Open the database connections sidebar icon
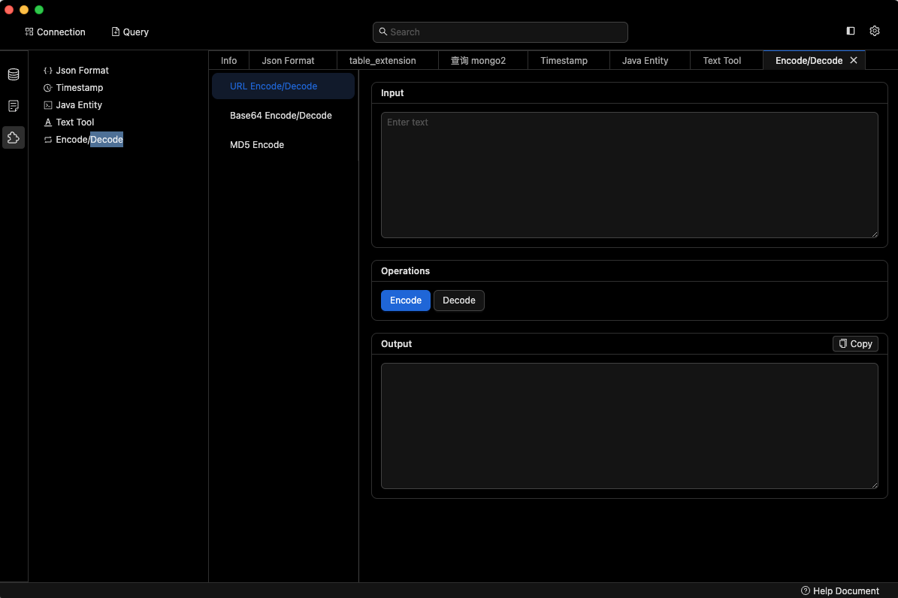898x598 pixels. (14, 74)
